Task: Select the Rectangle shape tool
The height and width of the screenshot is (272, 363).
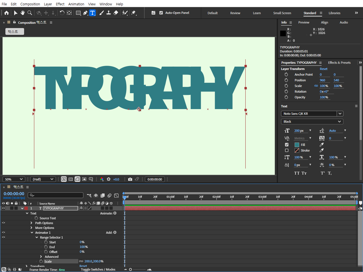Action: coord(78,13)
